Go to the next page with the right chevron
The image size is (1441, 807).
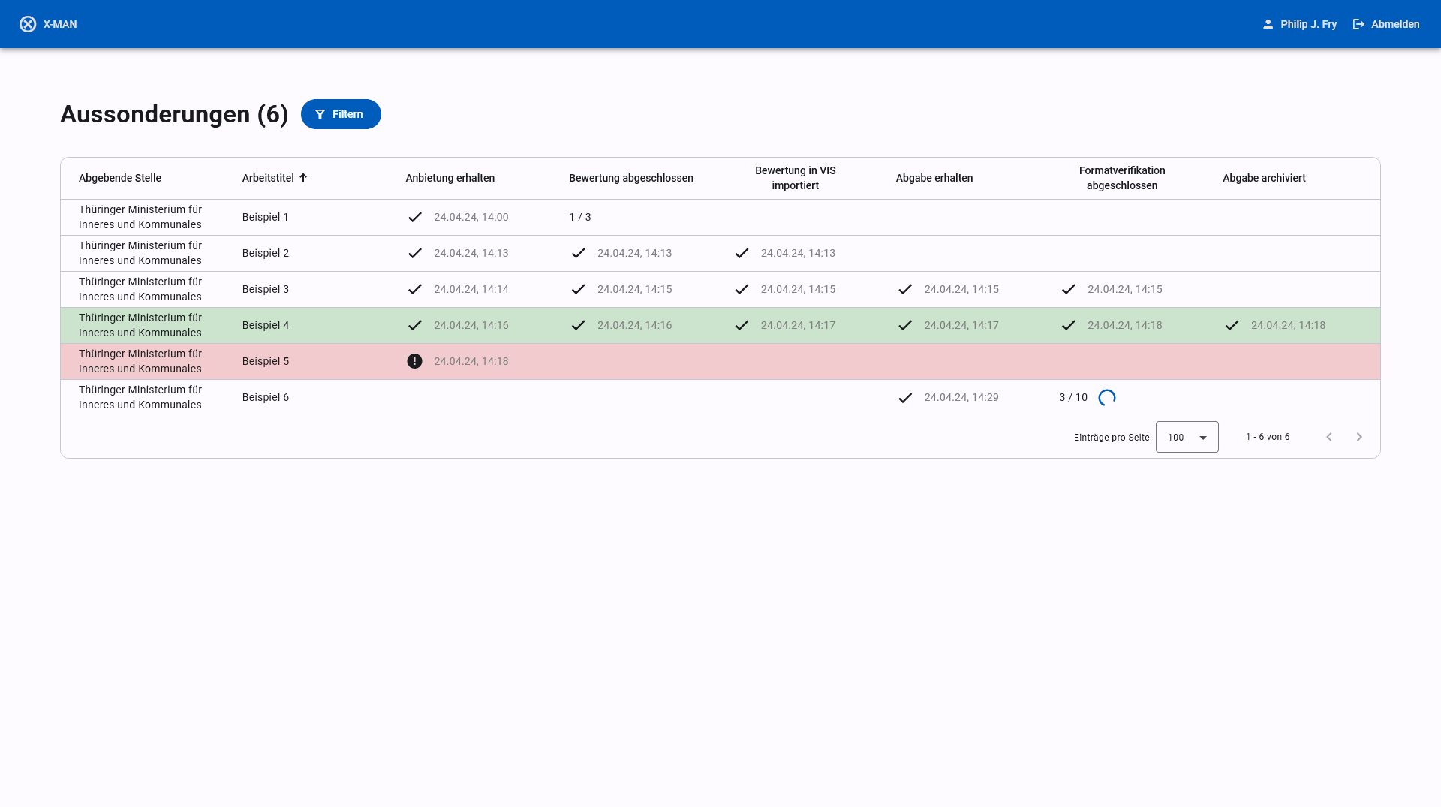tap(1359, 437)
